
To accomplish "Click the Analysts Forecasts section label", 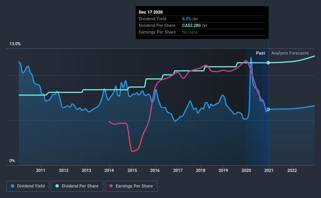I will (290, 53).
